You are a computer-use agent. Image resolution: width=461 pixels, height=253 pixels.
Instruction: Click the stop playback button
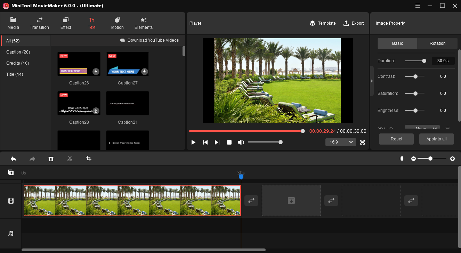(x=229, y=142)
